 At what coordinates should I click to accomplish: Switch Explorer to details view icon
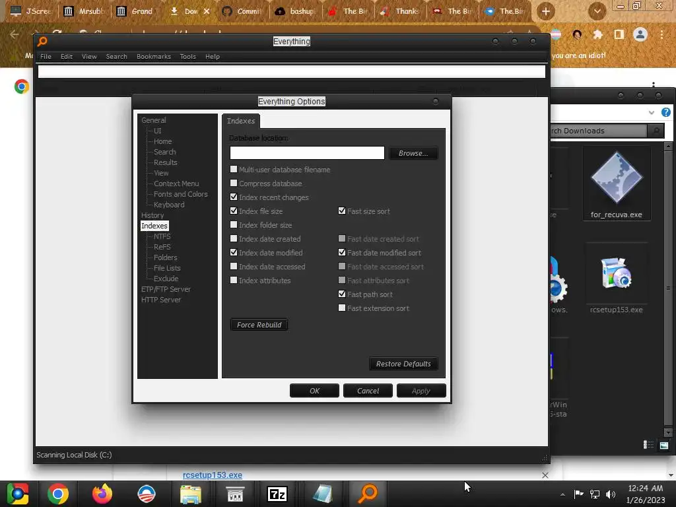[x=648, y=445]
